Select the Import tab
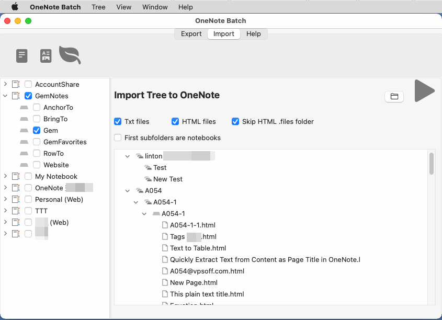Image resolution: width=442 pixels, height=320 pixels. coord(224,34)
